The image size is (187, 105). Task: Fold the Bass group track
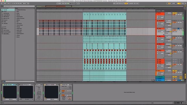pyautogui.click(x=157, y=71)
